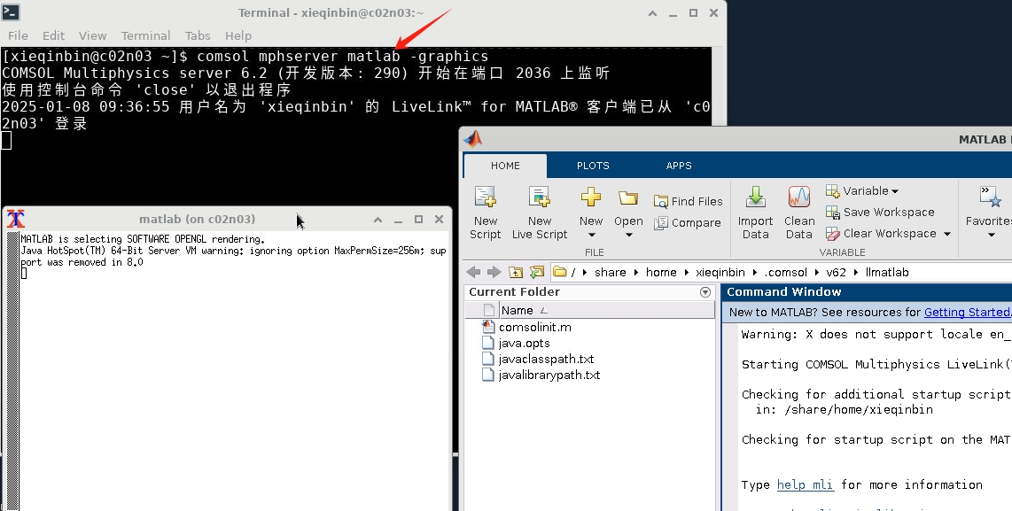The height and width of the screenshot is (511, 1012).
Task: Open the Terminal View menu
Action: [92, 35]
